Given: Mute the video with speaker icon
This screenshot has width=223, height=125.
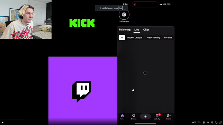Looking at the screenshot, I should [x=208, y=123].
